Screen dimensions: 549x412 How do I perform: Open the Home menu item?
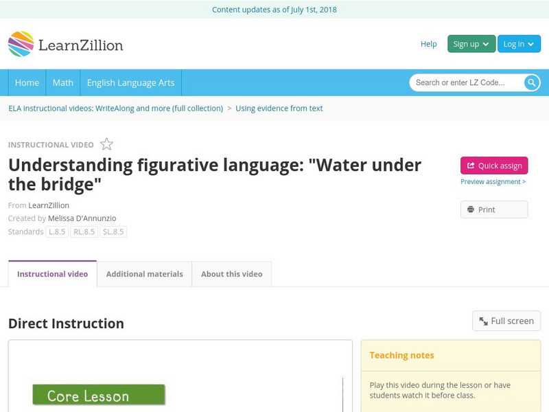click(27, 82)
